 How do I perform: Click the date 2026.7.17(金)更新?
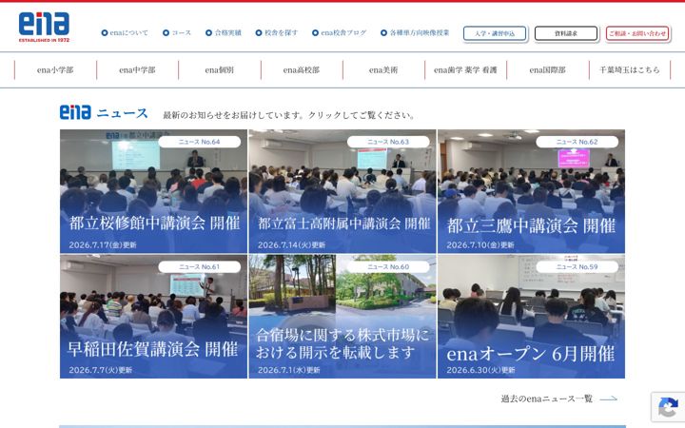coord(103,245)
